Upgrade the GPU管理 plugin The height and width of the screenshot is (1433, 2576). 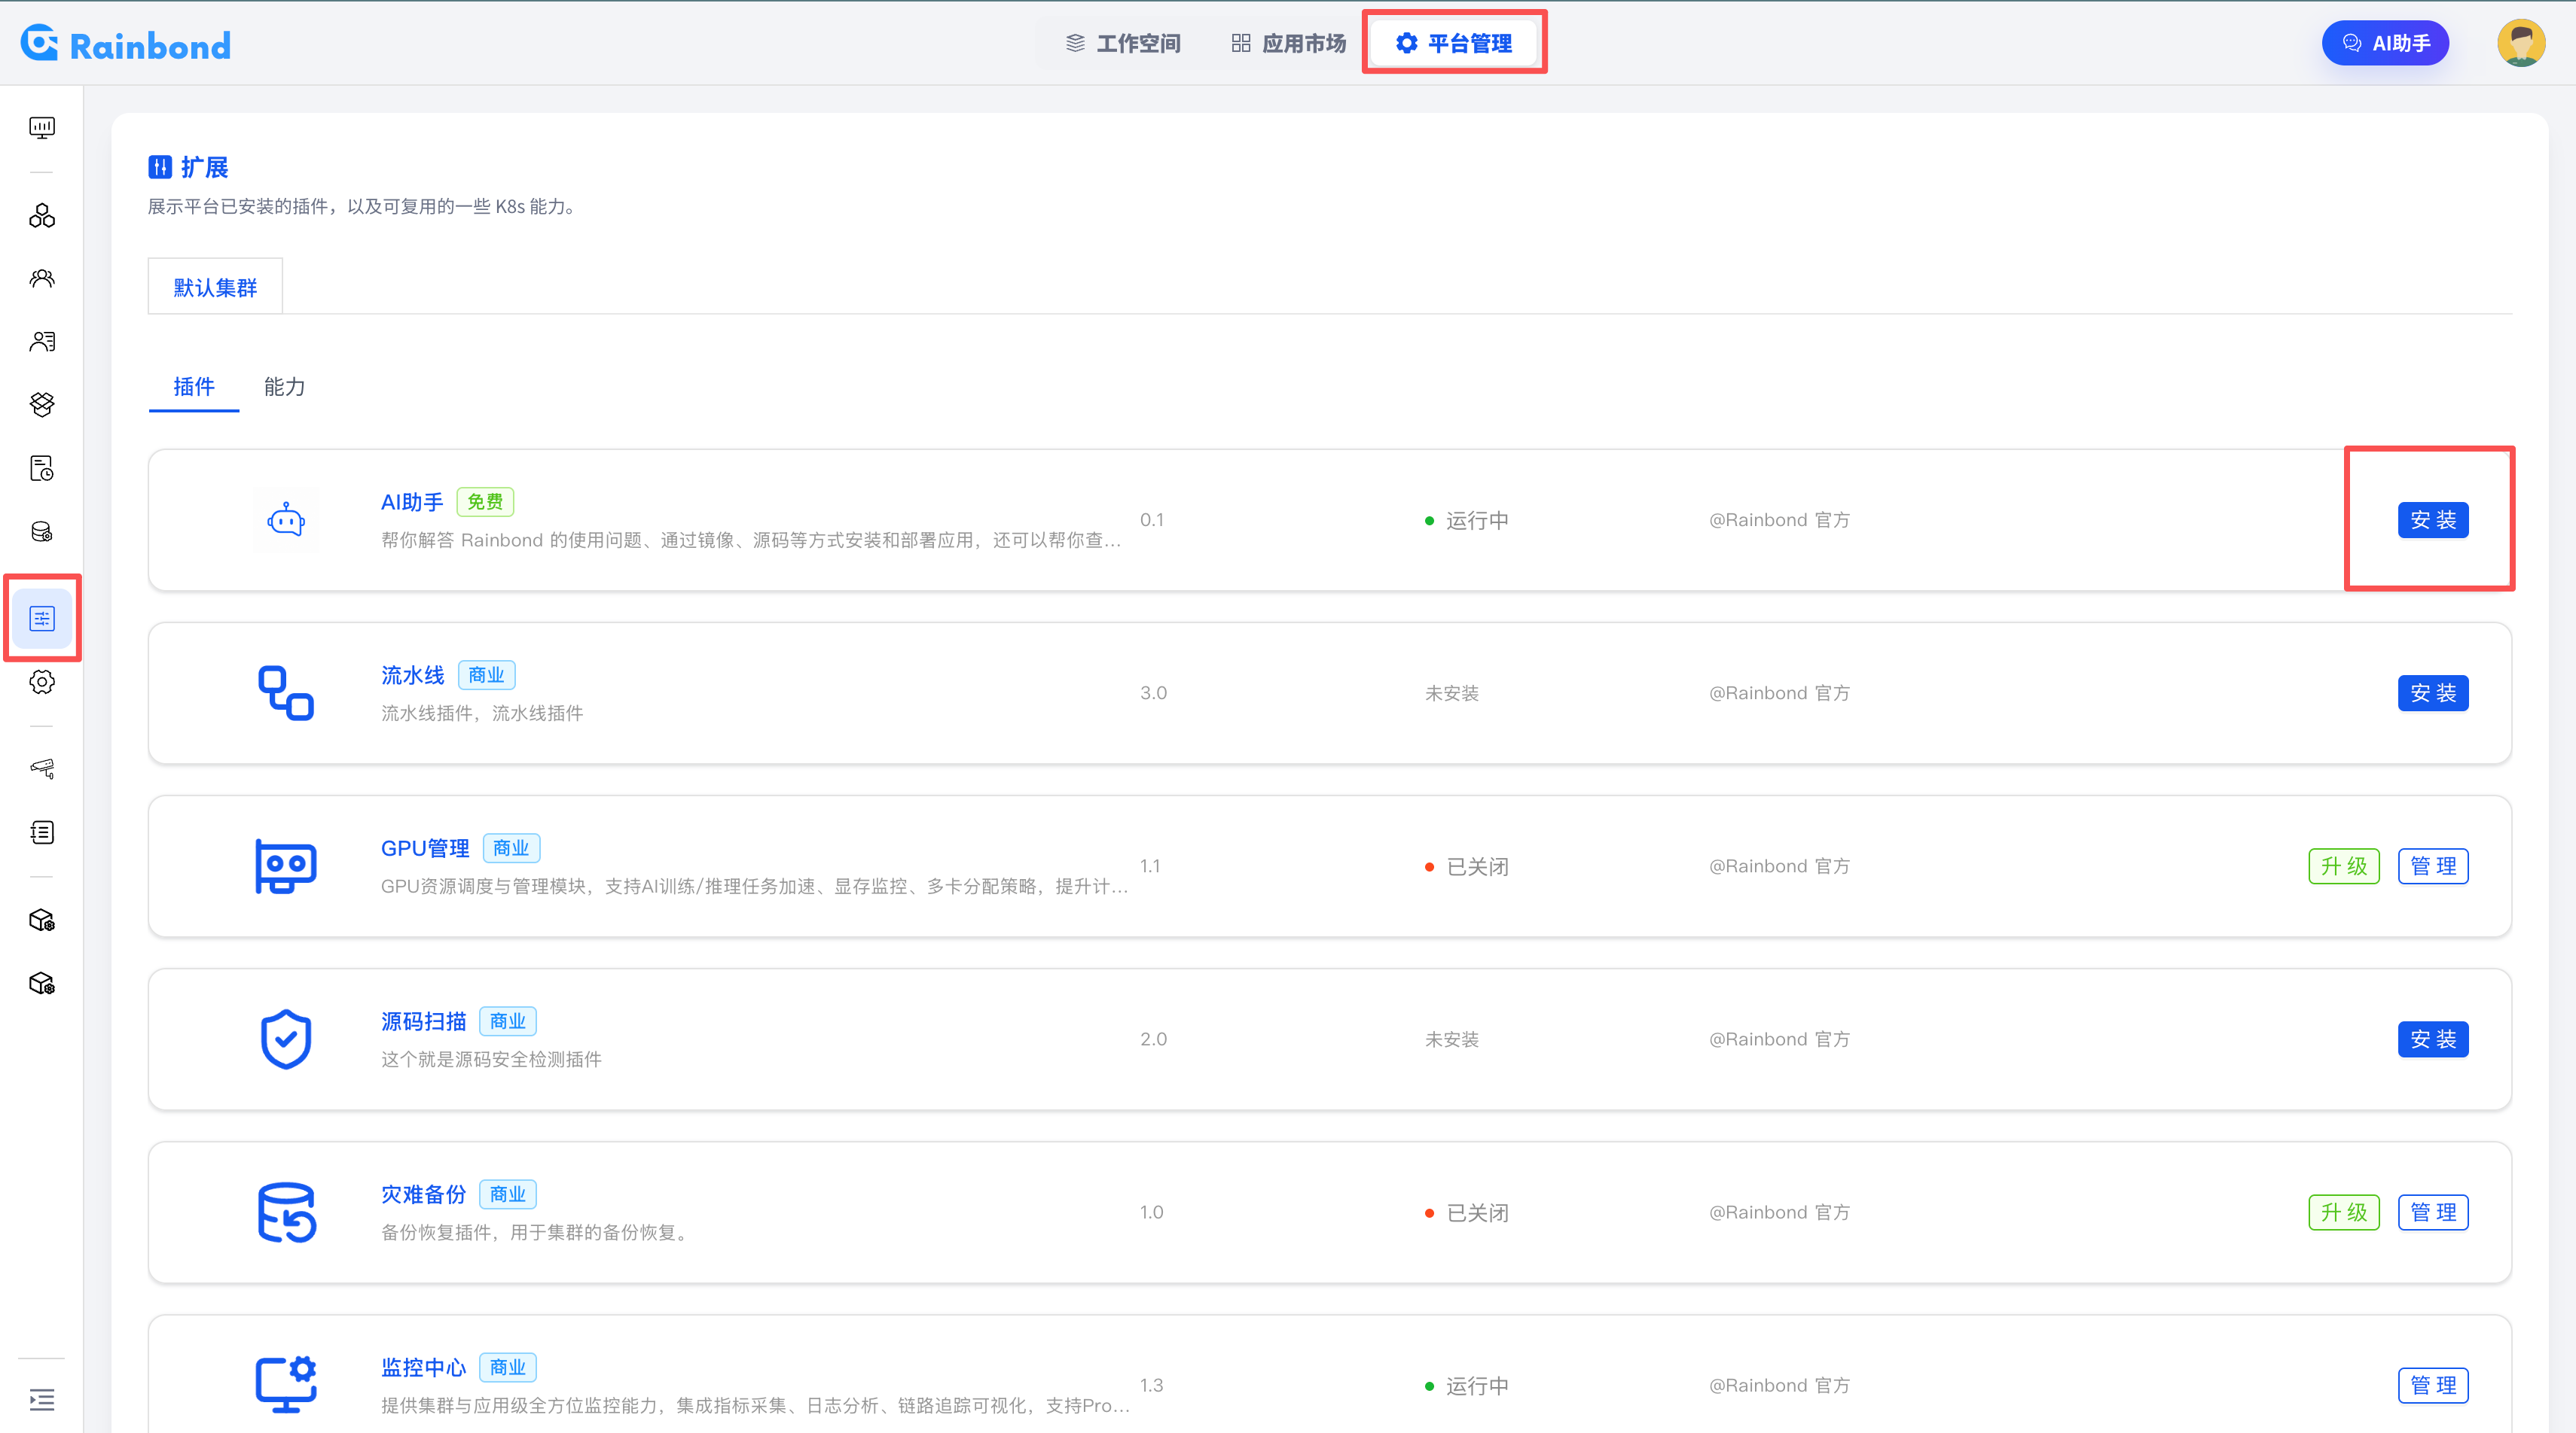(2344, 866)
